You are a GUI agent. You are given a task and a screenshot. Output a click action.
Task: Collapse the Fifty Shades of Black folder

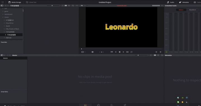[4, 29]
